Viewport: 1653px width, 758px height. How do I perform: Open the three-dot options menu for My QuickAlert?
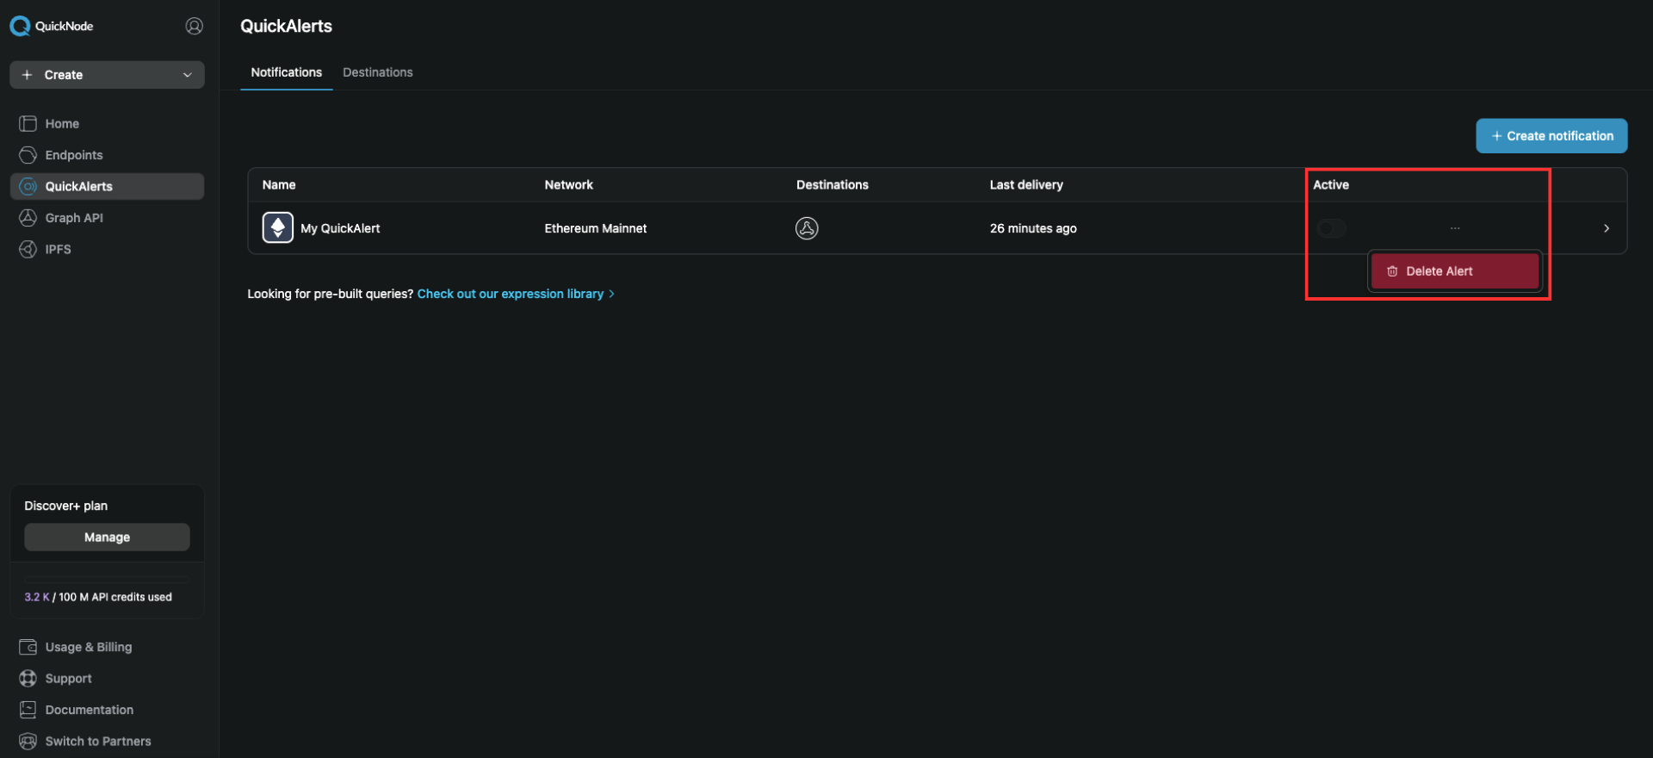coord(1455,228)
